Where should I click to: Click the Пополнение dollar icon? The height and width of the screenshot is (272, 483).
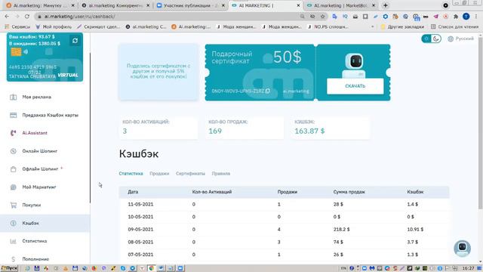[14, 259]
